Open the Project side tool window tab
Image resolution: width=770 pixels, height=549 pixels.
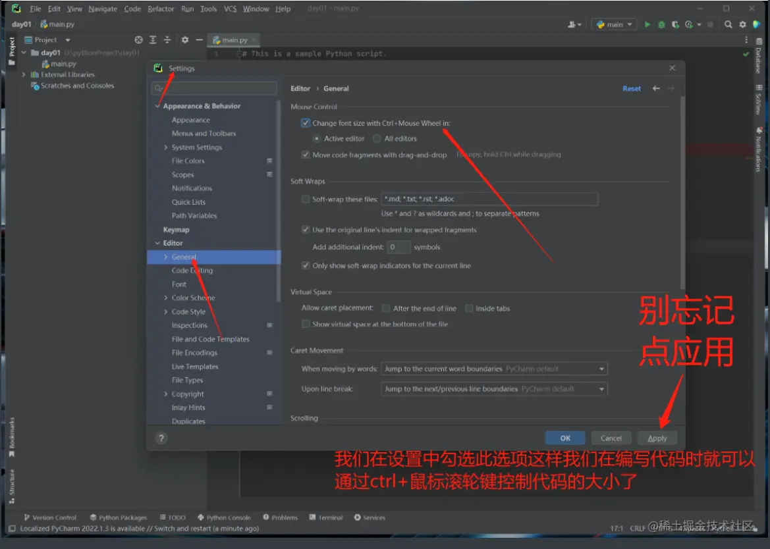pyautogui.click(x=12, y=51)
